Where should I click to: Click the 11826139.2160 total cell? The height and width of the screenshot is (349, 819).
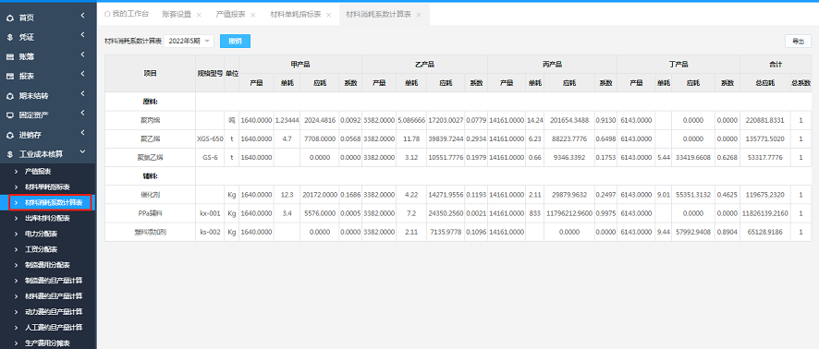765,213
